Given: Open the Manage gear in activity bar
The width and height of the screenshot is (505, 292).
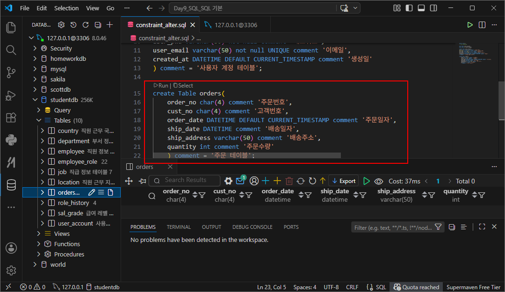Looking at the screenshot, I should coord(11,270).
